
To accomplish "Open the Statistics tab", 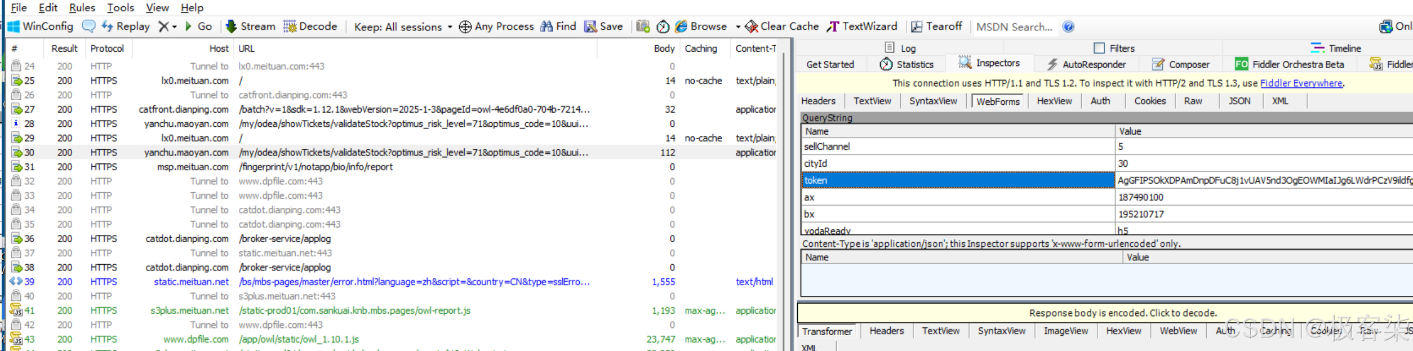I will pos(907,64).
